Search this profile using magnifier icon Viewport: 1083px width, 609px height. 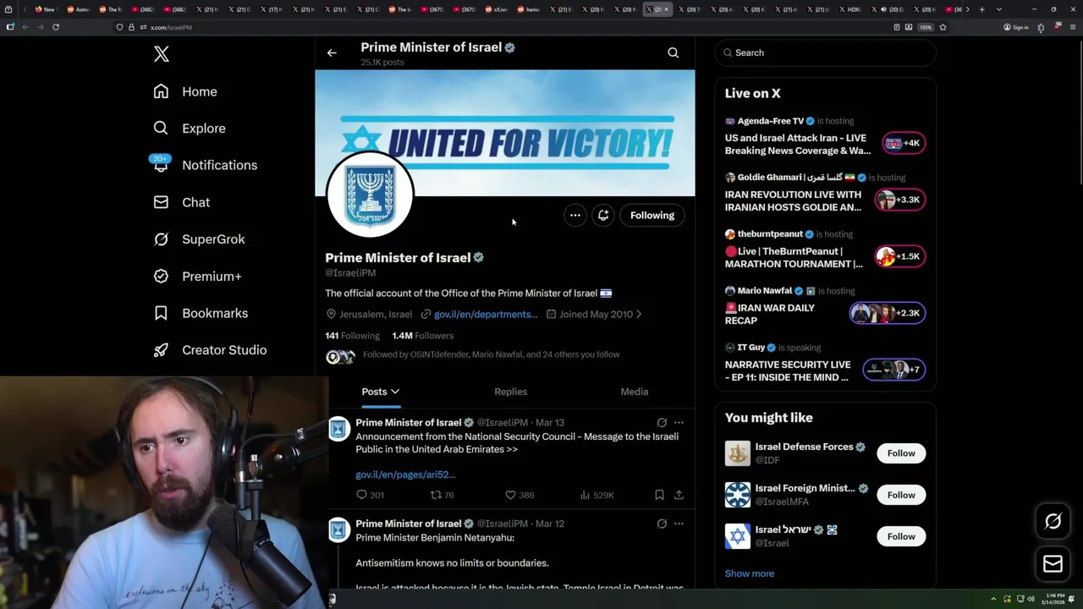(673, 52)
